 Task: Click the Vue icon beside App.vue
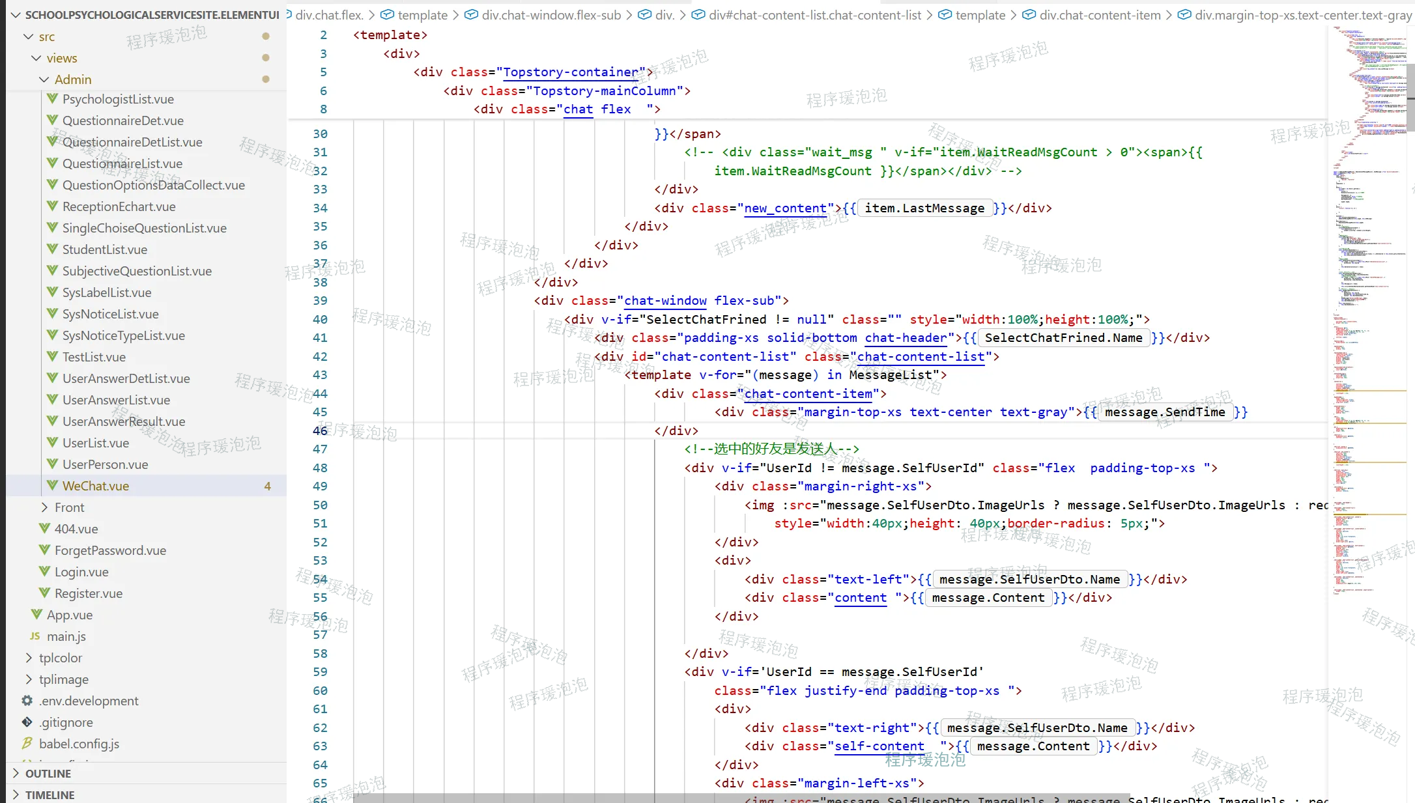36,615
